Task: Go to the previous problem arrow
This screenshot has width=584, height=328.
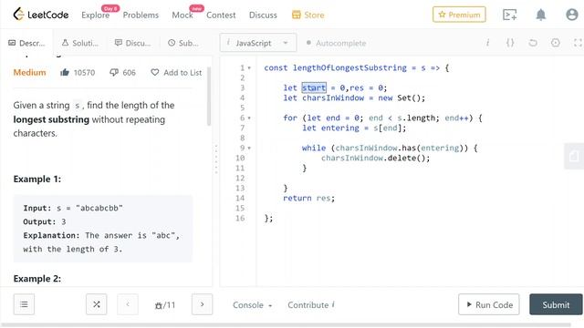Action: click(x=128, y=304)
